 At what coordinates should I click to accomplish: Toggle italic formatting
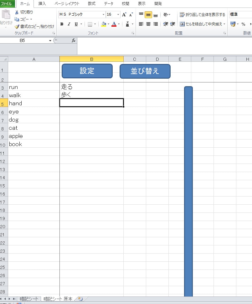[69, 24]
